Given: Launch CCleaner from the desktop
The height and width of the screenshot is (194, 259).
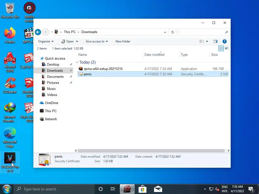Looking at the screenshot, I should pos(10,85).
